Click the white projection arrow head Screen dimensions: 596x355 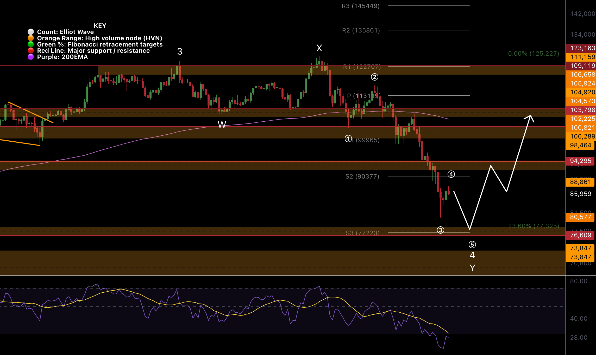[530, 117]
